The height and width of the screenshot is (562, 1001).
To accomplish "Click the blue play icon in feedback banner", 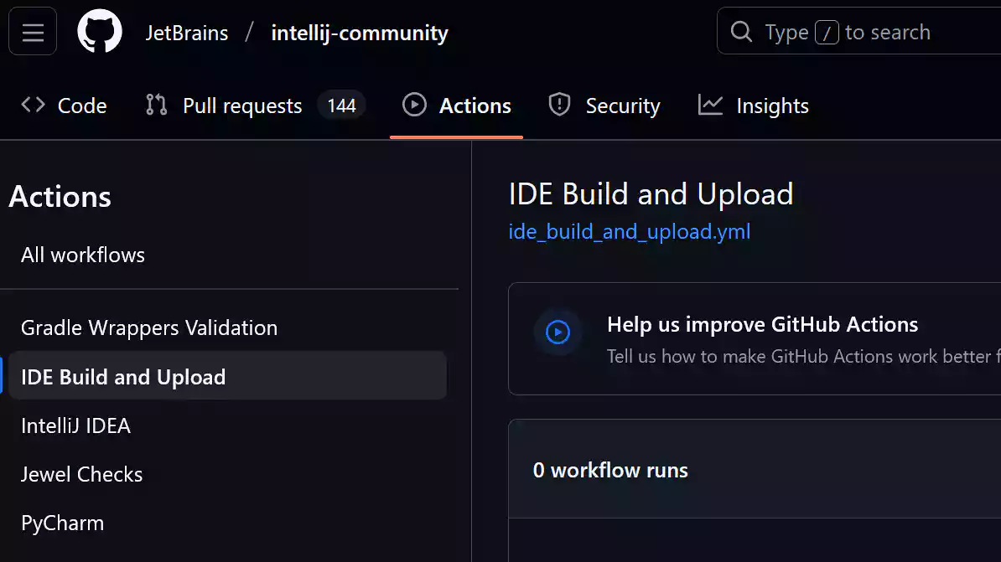I will [x=558, y=333].
